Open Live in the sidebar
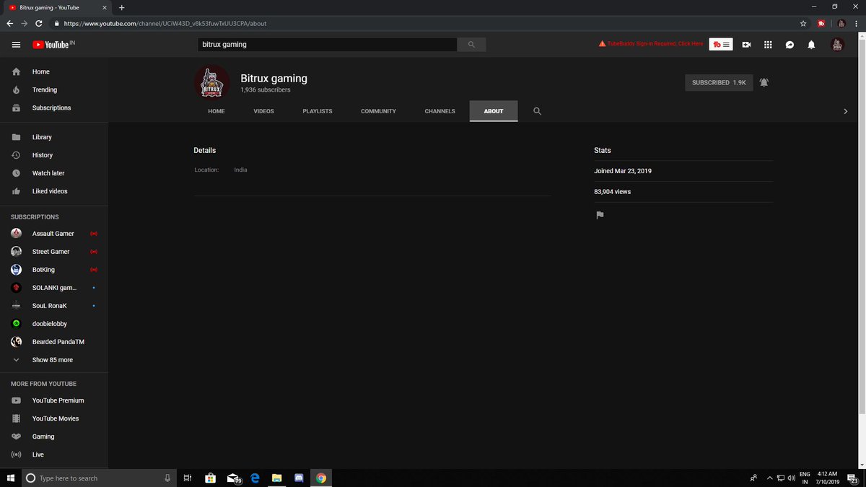Image resolution: width=866 pixels, height=487 pixels. pos(54,455)
